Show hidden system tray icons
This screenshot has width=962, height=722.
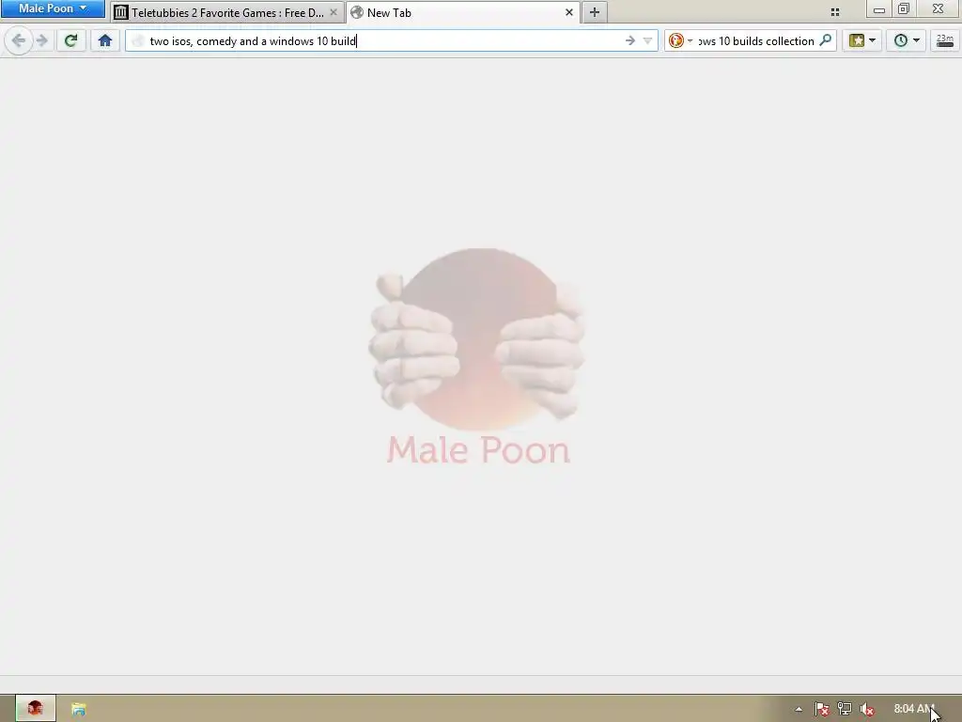click(x=799, y=709)
